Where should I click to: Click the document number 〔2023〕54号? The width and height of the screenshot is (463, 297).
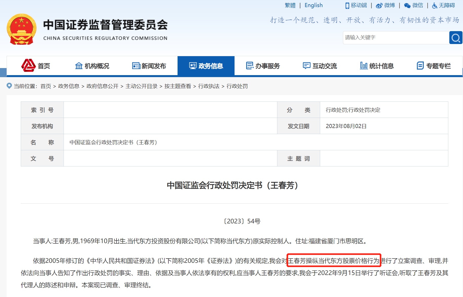click(242, 221)
